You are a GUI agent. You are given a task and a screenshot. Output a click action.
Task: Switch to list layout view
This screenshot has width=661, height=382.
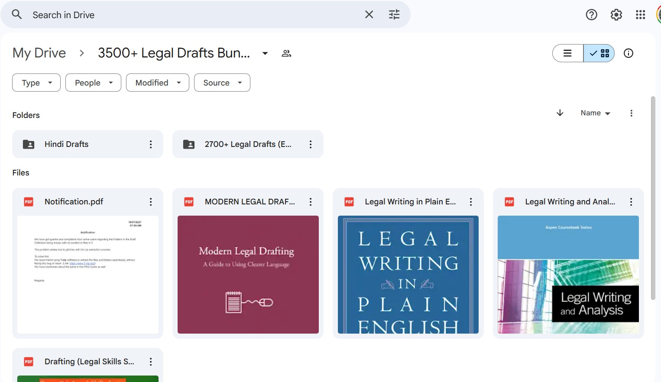tap(568, 53)
